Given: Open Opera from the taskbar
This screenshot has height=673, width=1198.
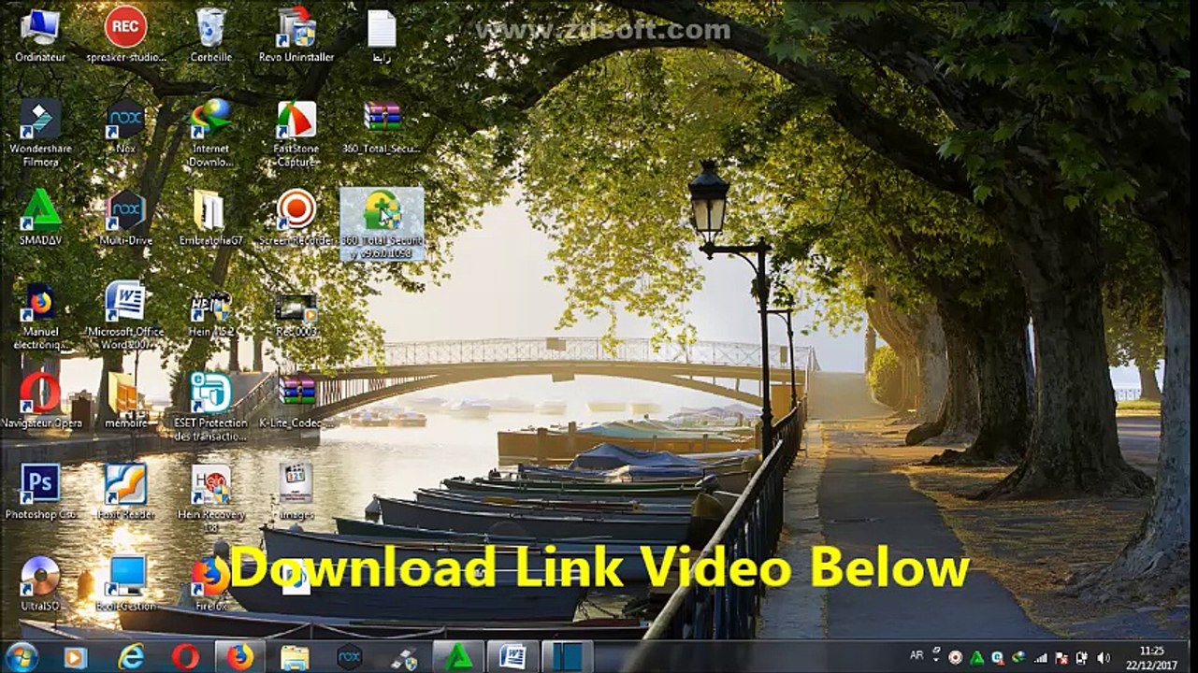Looking at the screenshot, I should pos(185,657).
